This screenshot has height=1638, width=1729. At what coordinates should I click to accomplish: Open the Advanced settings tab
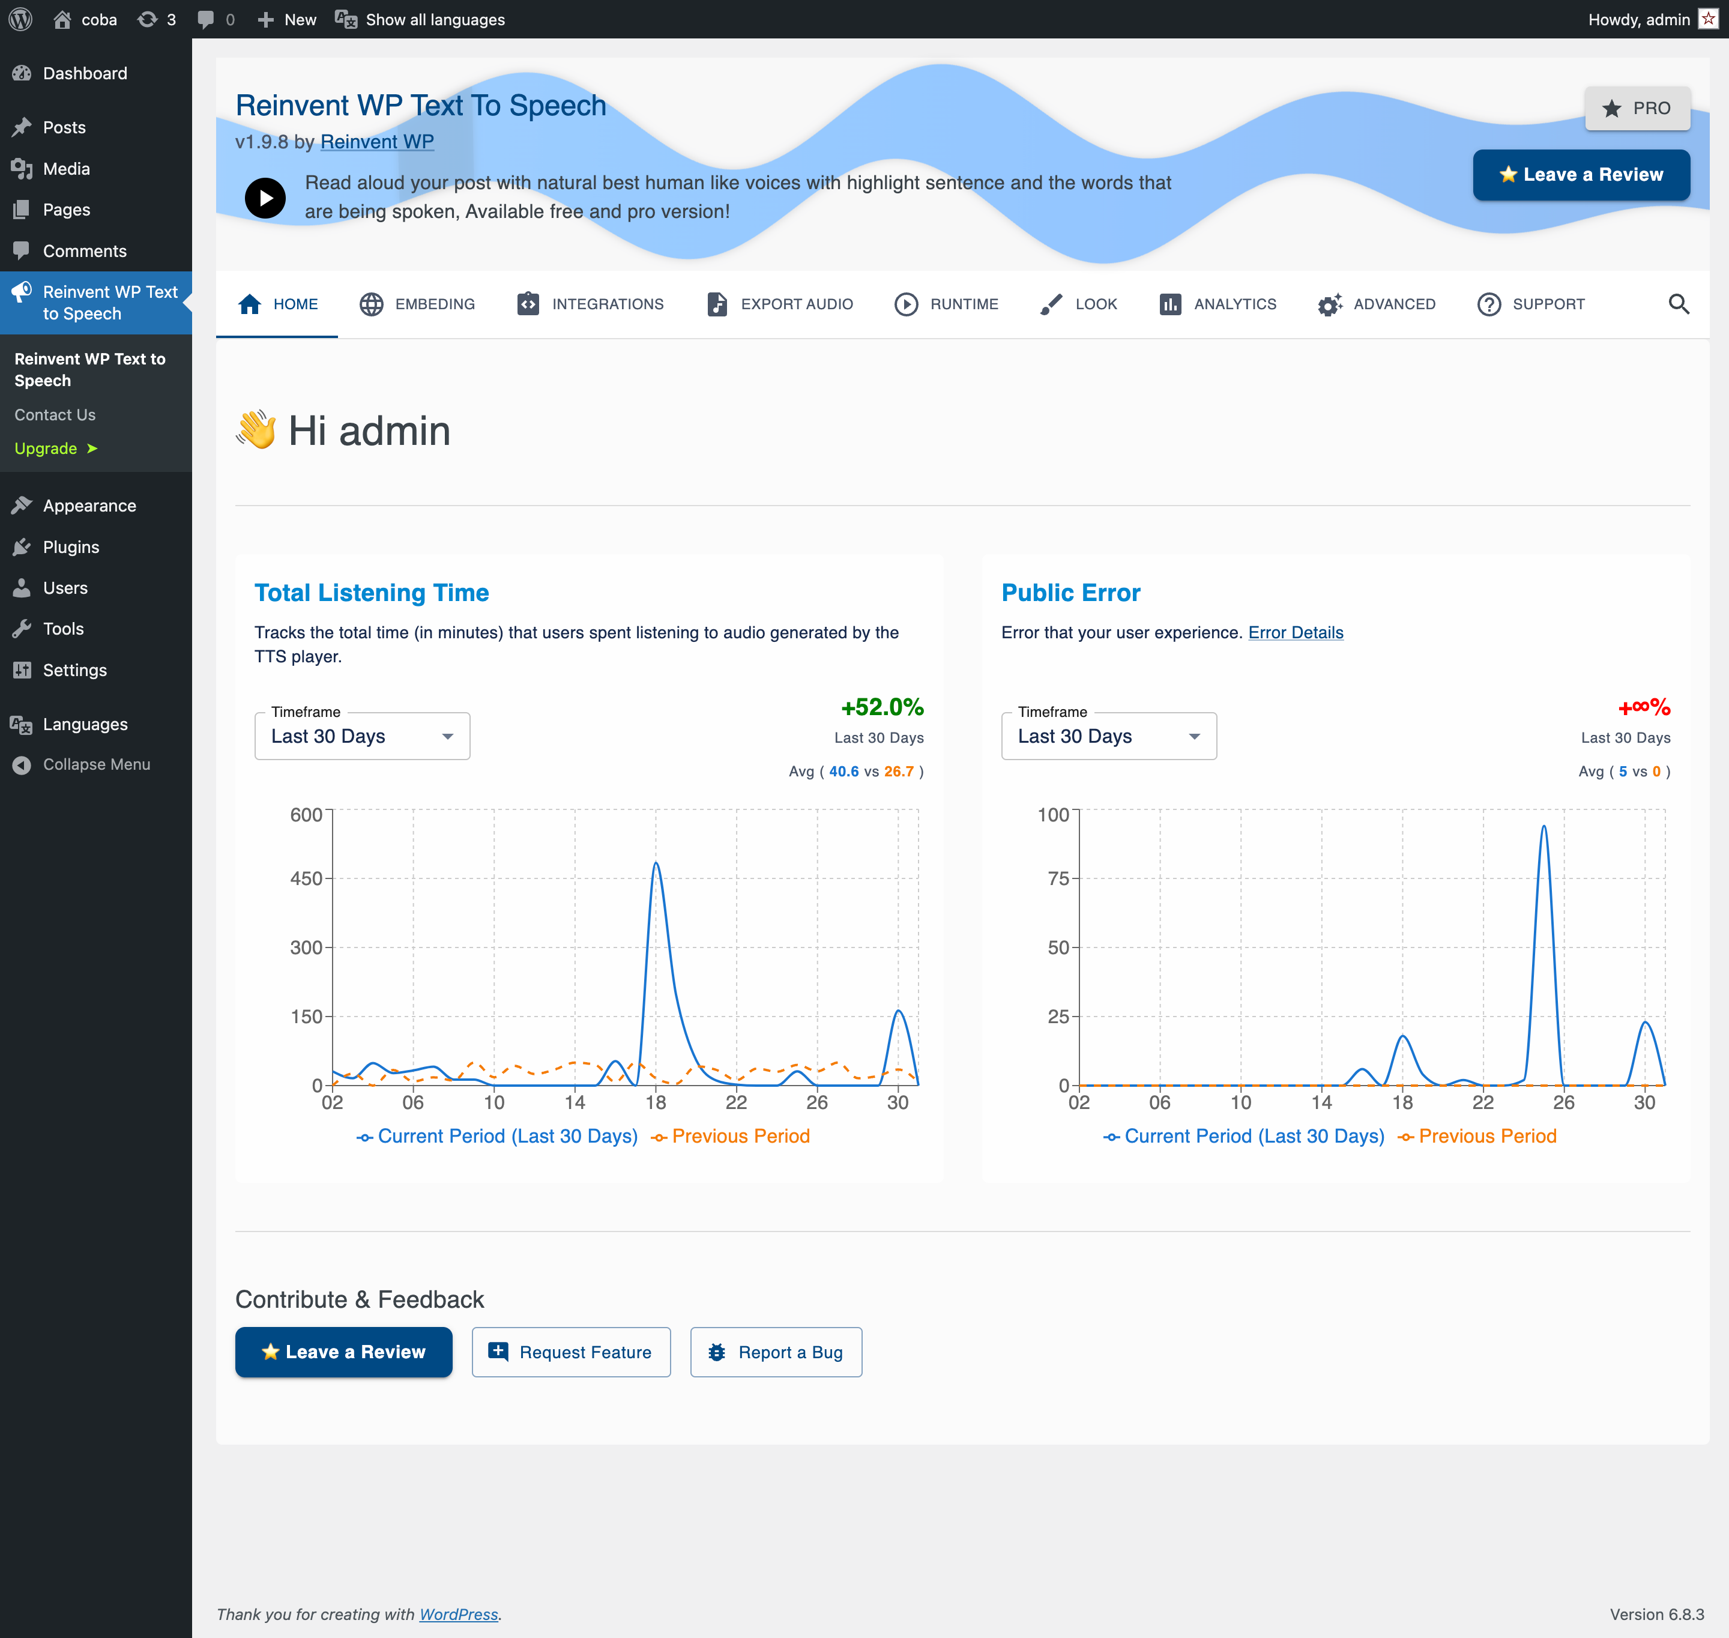1377,304
